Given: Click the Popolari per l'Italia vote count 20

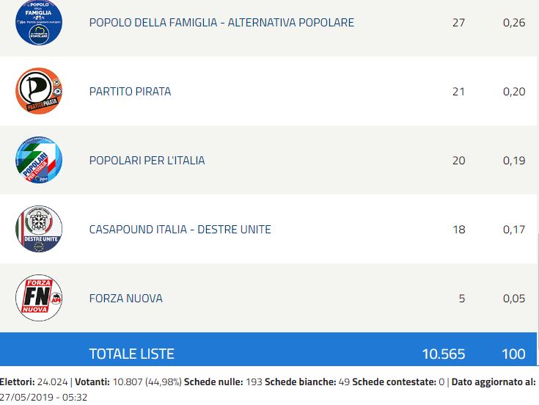Looking at the screenshot, I should pos(459,161).
